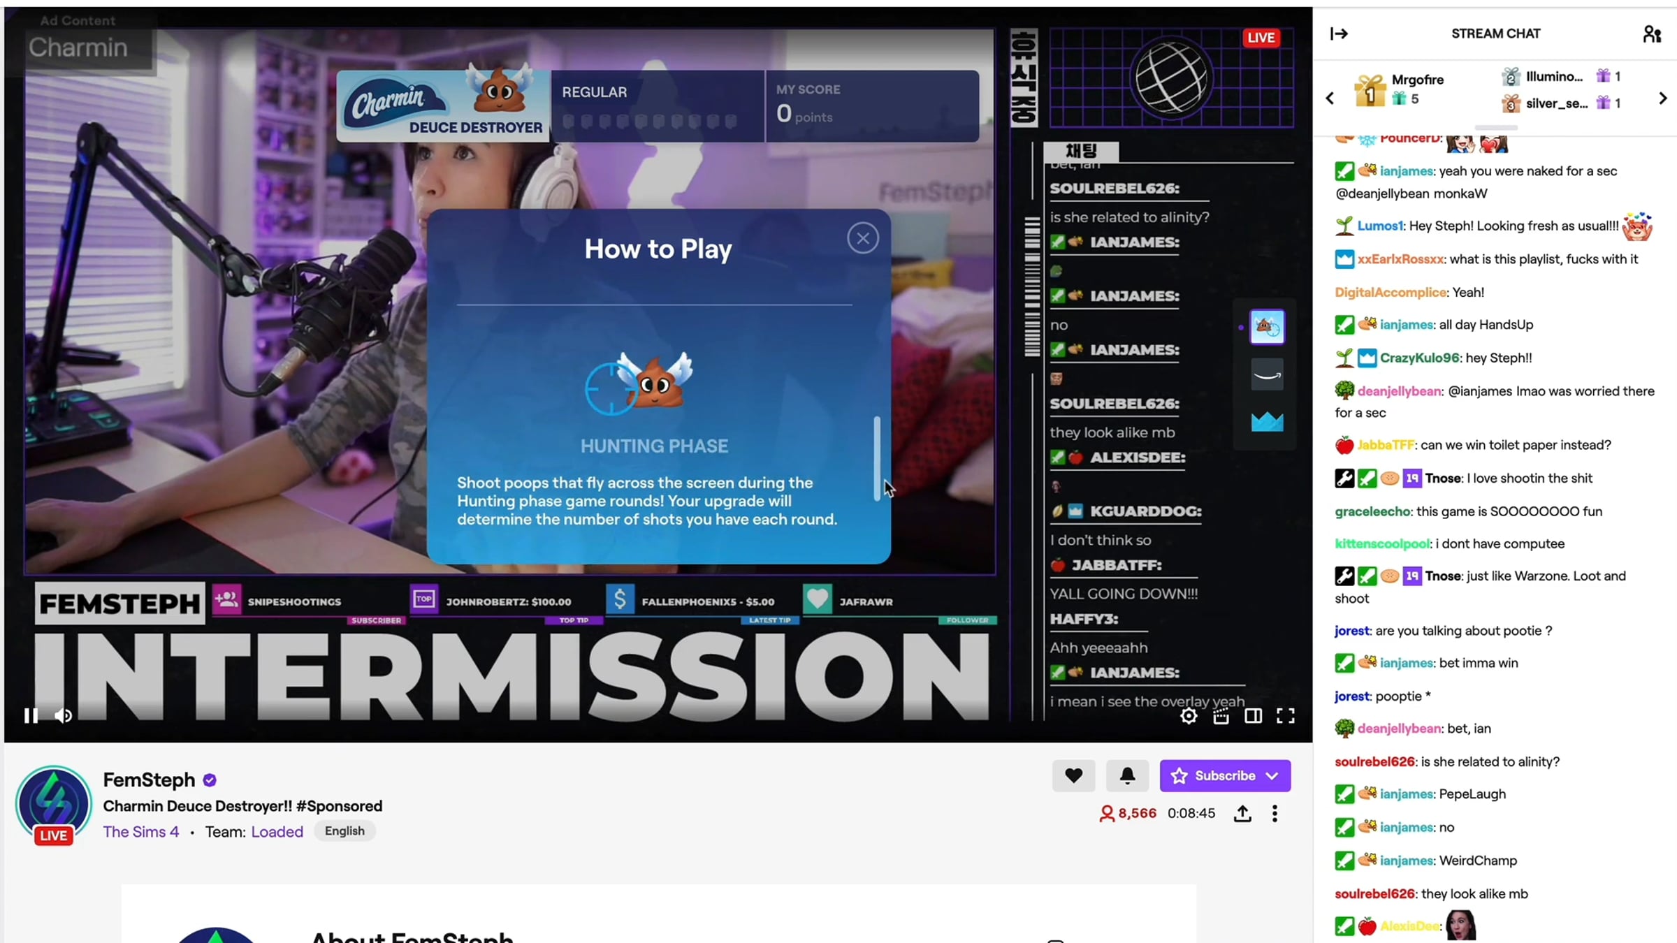Image resolution: width=1677 pixels, height=943 pixels.
Task: Show previous gift leaderboard entry
Action: click(x=1330, y=98)
